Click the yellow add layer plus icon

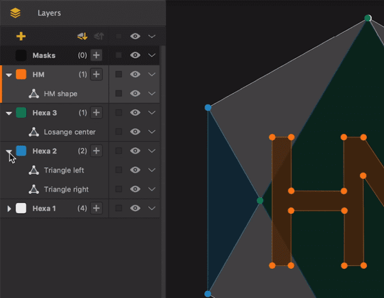21,36
